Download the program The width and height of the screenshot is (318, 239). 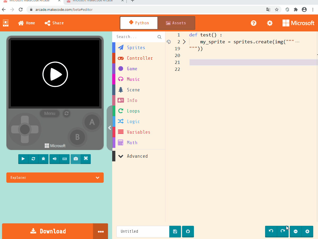[48, 231]
